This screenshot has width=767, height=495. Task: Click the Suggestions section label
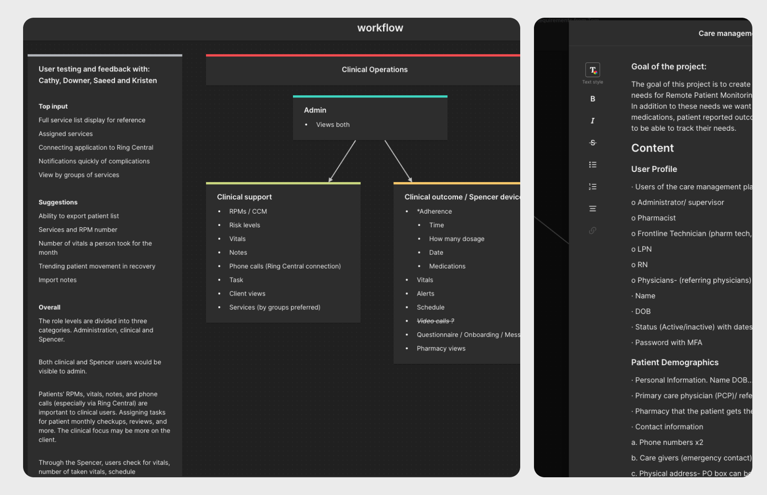(x=58, y=202)
